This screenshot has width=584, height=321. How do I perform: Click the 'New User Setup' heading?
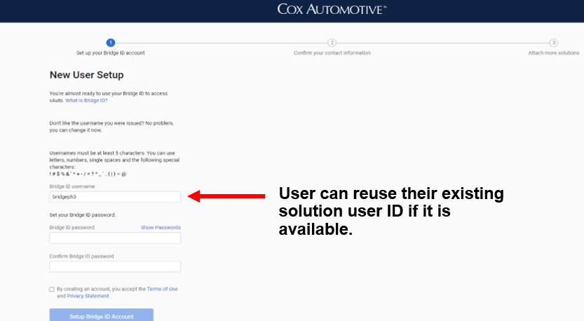(x=86, y=75)
